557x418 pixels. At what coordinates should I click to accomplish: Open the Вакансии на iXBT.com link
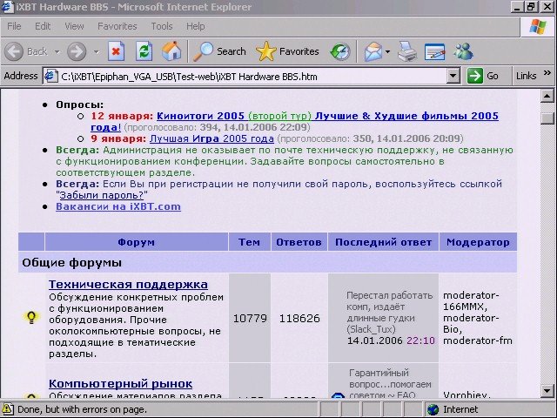pyautogui.click(x=118, y=206)
